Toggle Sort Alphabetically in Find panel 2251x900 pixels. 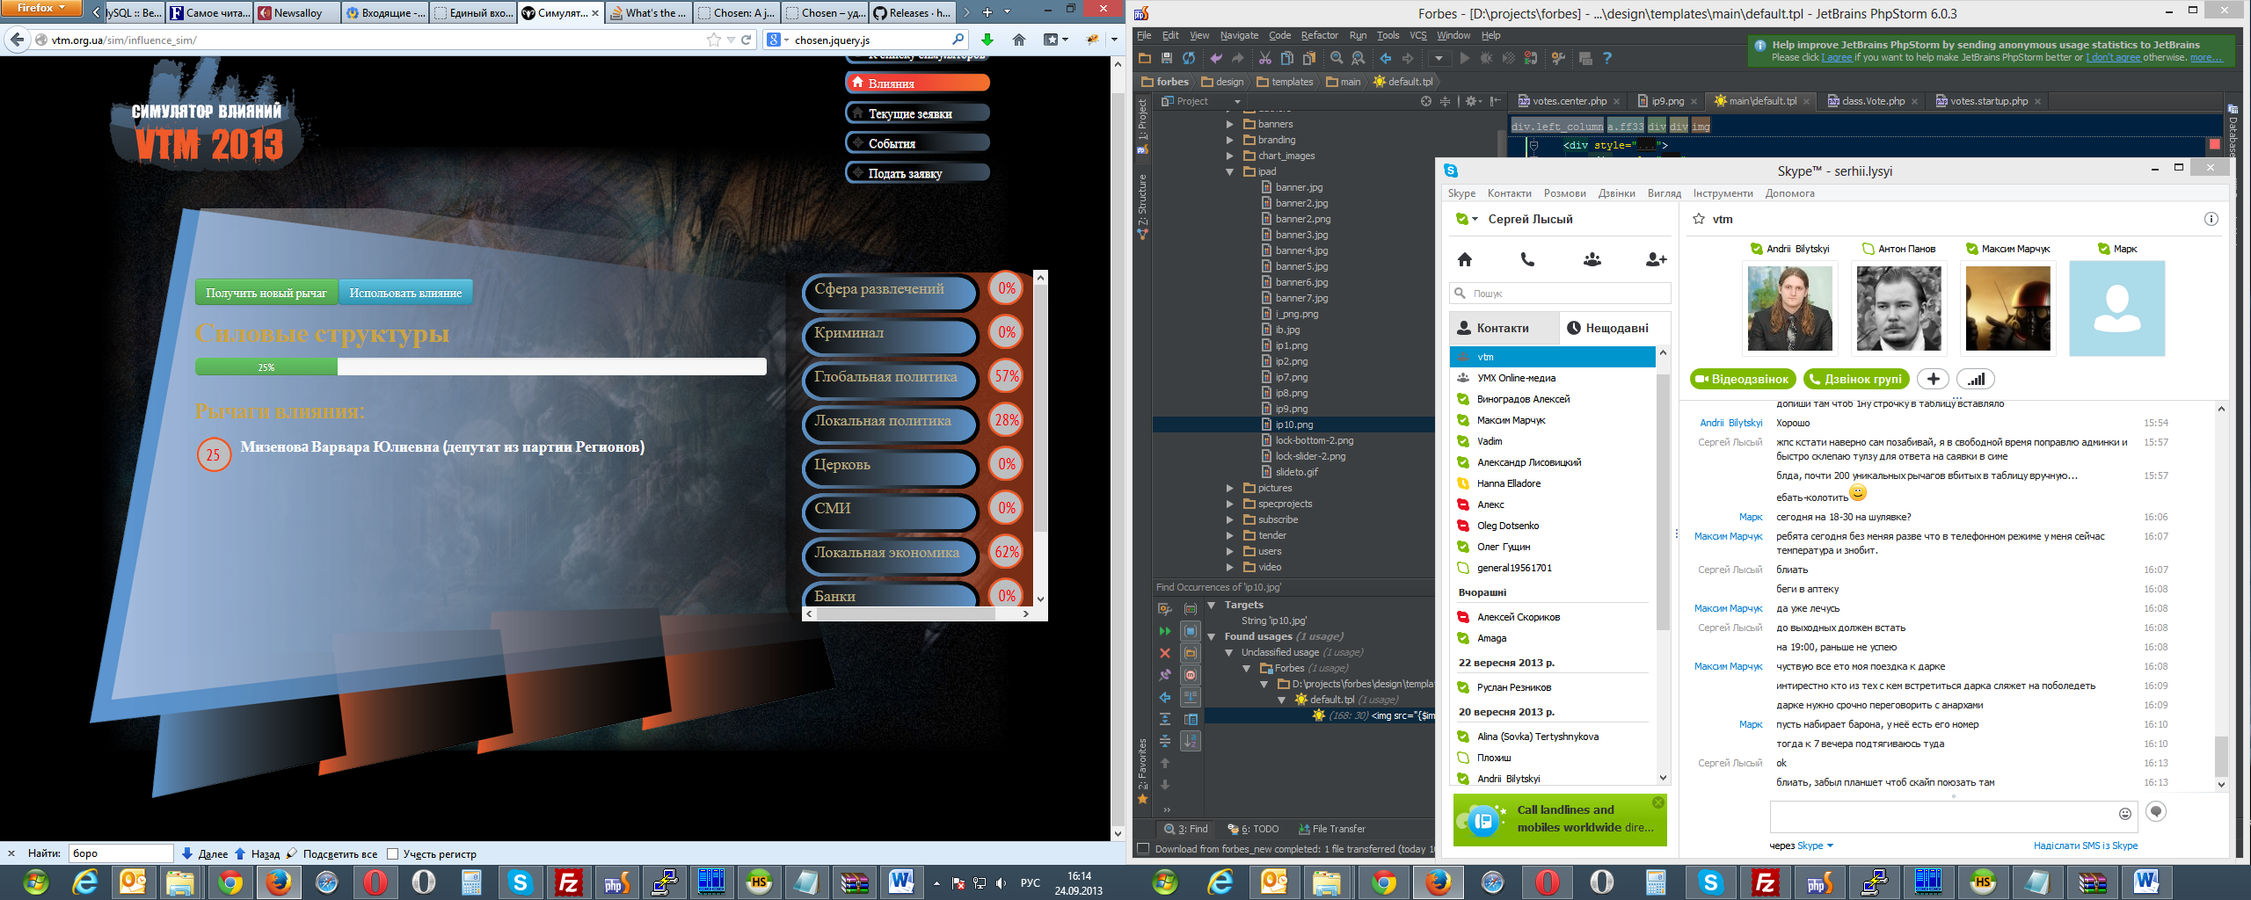(1191, 741)
